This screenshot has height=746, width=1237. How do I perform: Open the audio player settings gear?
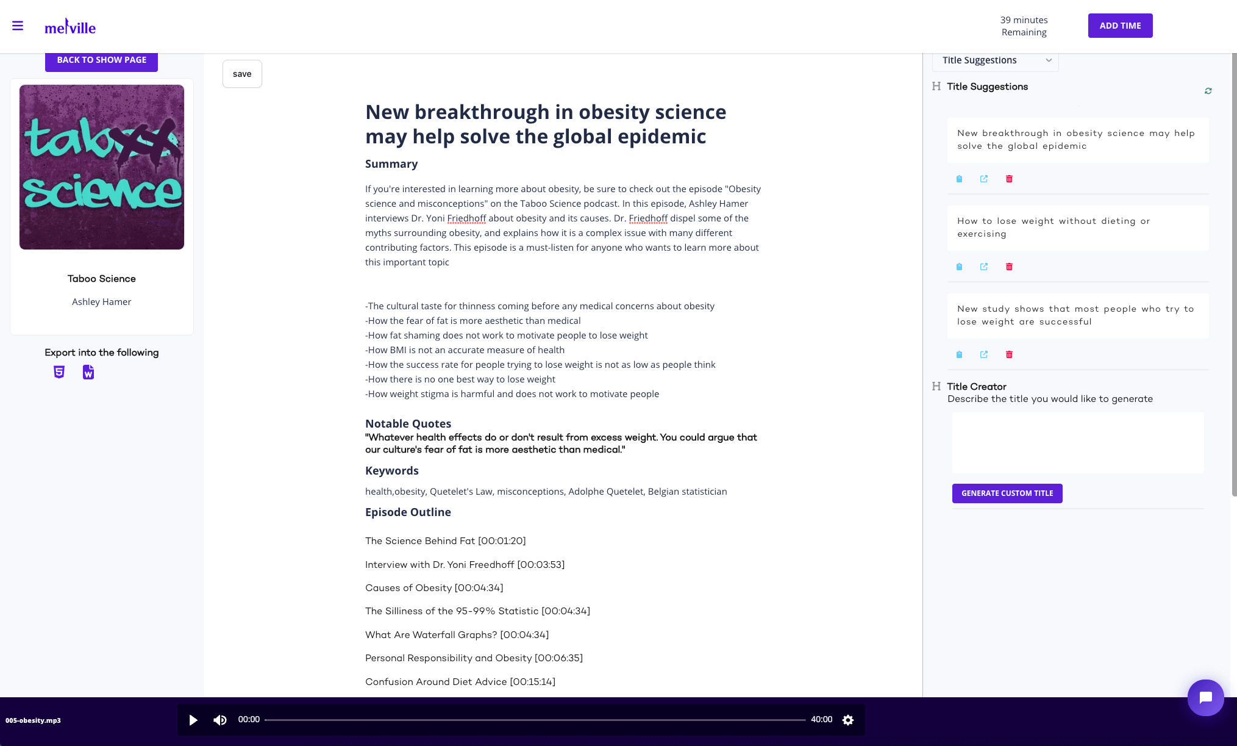coord(848,720)
